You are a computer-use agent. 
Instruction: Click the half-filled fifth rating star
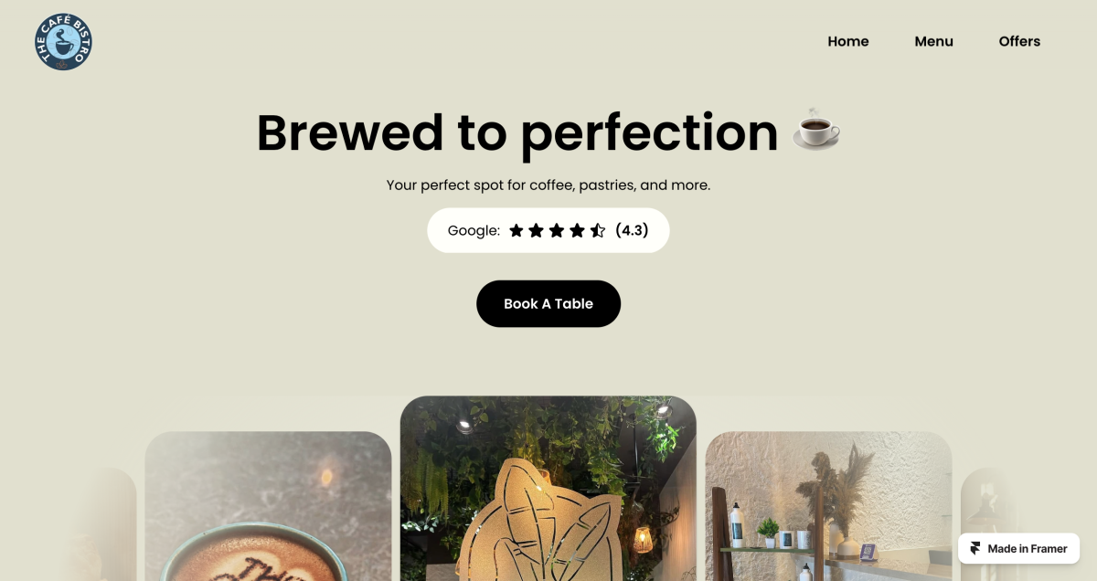597,230
